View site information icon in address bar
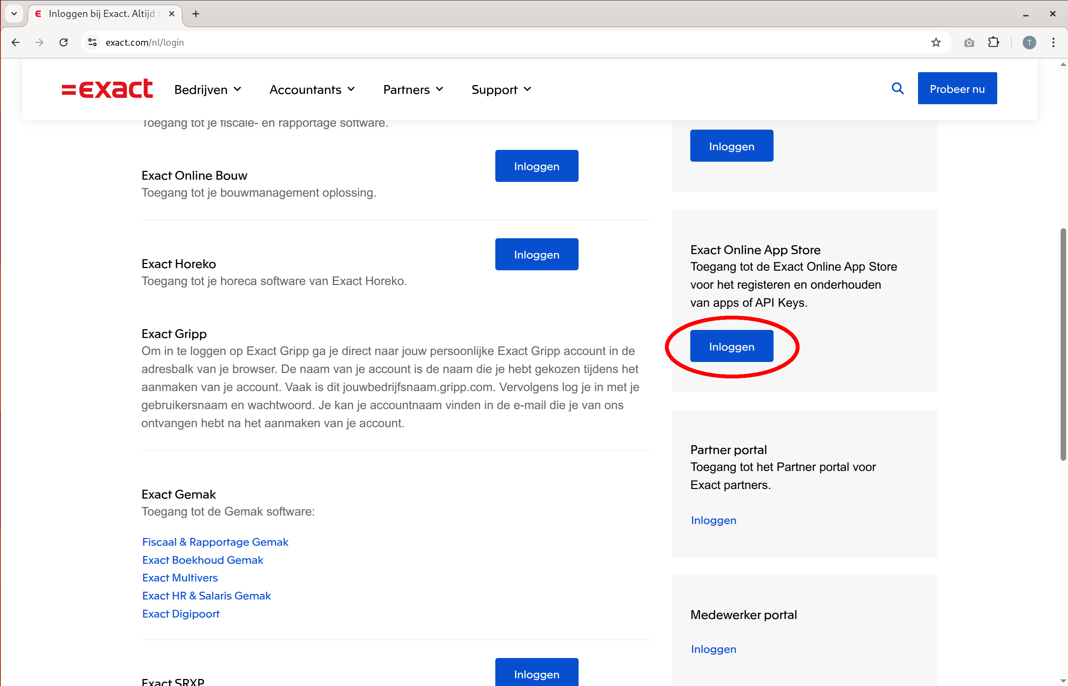Image resolution: width=1068 pixels, height=686 pixels. (92, 42)
